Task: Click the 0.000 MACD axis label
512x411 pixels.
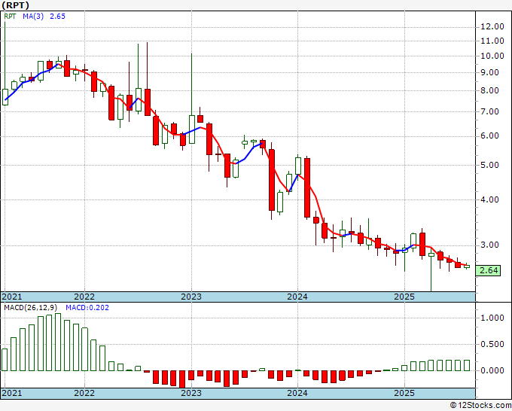Action: click(x=492, y=371)
